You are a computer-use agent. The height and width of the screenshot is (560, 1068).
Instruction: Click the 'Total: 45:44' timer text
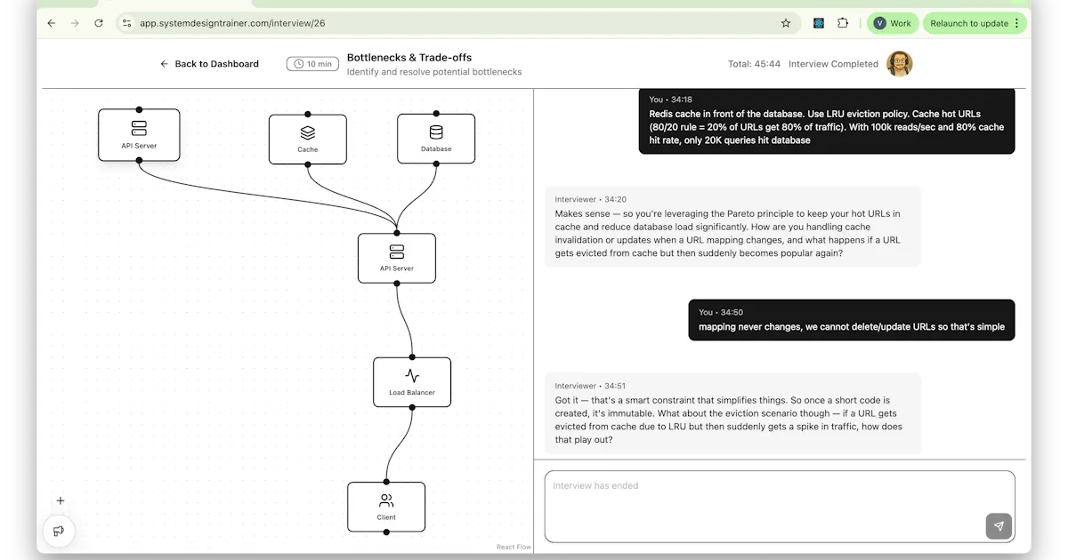(754, 64)
